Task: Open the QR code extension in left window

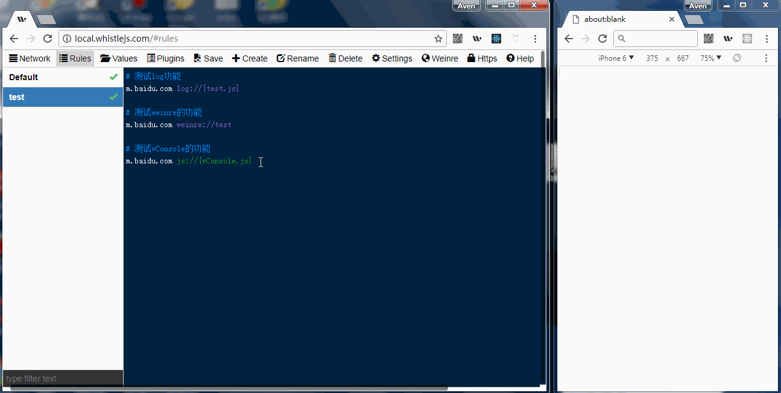Action: [458, 39]
